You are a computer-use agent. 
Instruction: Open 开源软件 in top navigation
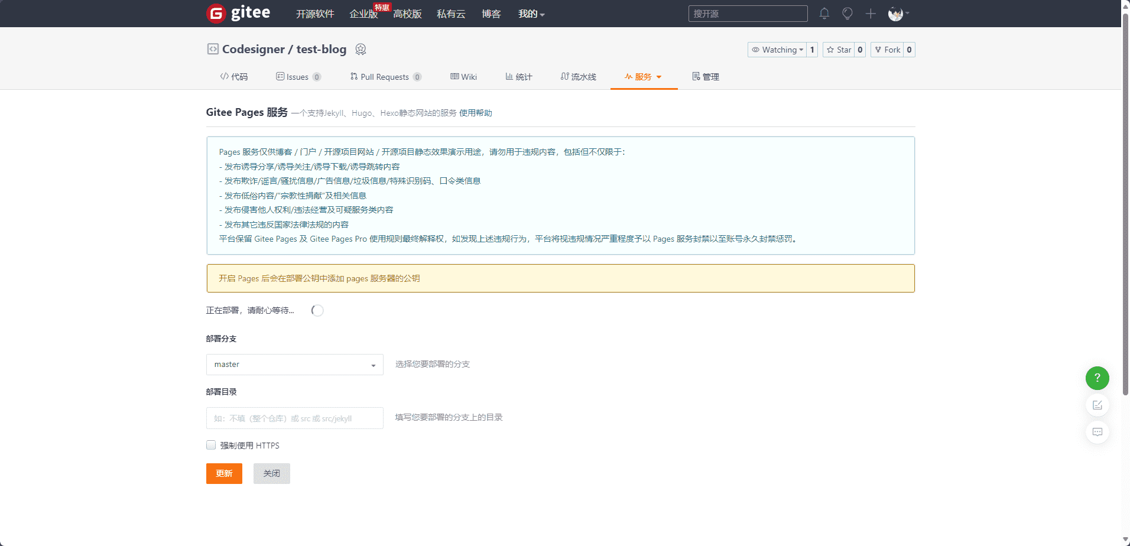[315, 14]
